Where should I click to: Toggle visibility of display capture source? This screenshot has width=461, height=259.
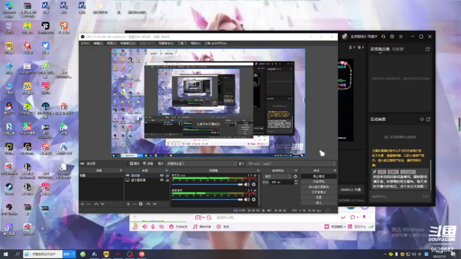161,180
